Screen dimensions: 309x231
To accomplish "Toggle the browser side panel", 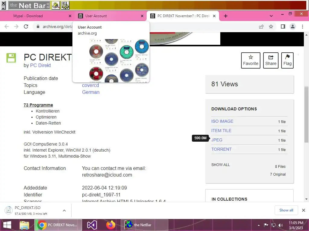I will point(283,26).
